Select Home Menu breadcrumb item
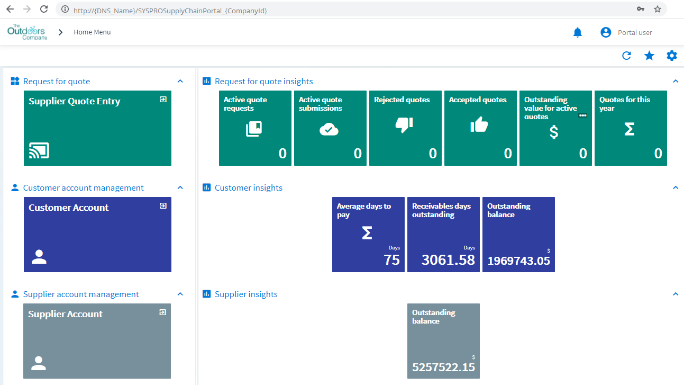The height and width of the screenshot is (385, 684). click(x=92, y=32)
